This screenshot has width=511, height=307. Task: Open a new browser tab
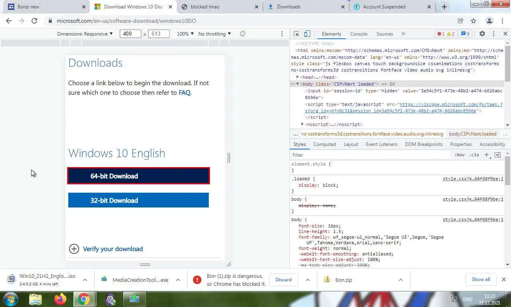(444, 7)
